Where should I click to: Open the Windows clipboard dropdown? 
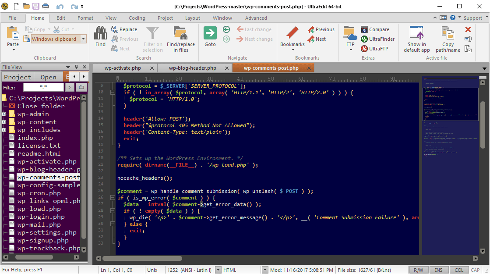point(83,39)
